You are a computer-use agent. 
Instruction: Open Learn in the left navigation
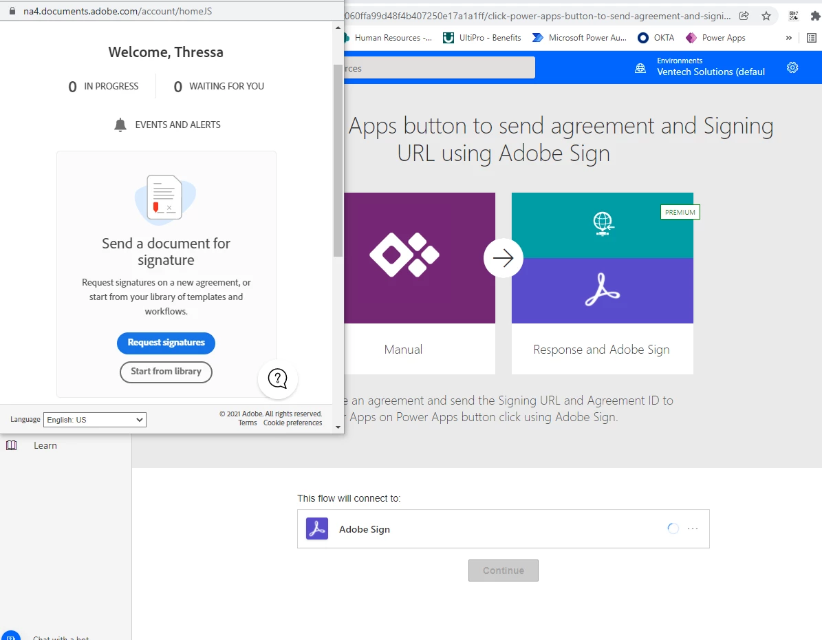tap(45, 445)
